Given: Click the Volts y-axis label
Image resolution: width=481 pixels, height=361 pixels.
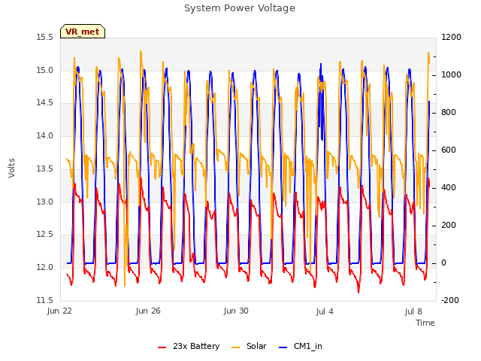Looking at the screenshot, I should [x=12, y=168].
